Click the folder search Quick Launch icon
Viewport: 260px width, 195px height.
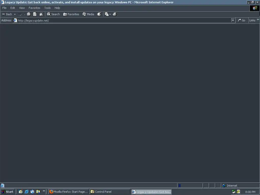point(38,192)
